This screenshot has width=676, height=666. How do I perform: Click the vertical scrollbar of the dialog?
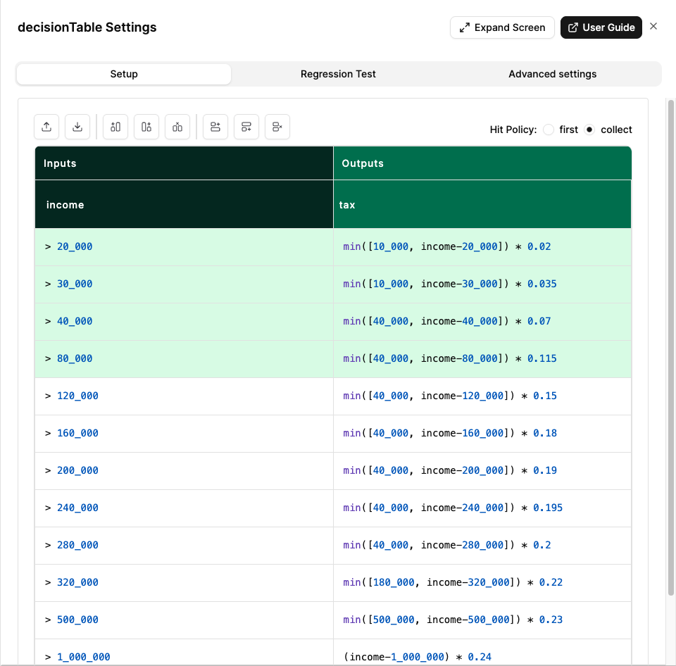pyautogui.click(x=671, y=348)
